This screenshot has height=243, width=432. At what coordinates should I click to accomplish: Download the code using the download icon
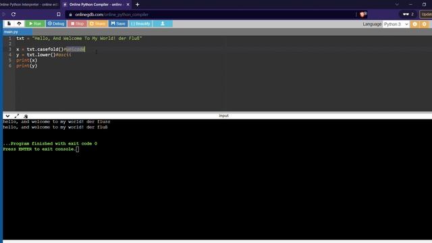[163, 24]
